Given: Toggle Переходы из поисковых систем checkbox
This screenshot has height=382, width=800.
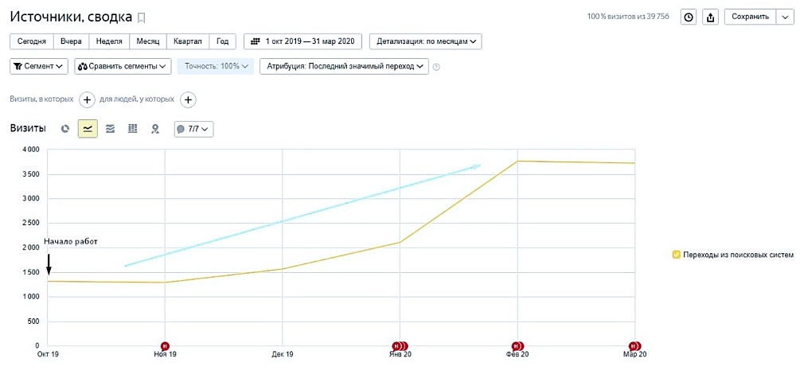Looking at the screenshot, I should (677, 255).
